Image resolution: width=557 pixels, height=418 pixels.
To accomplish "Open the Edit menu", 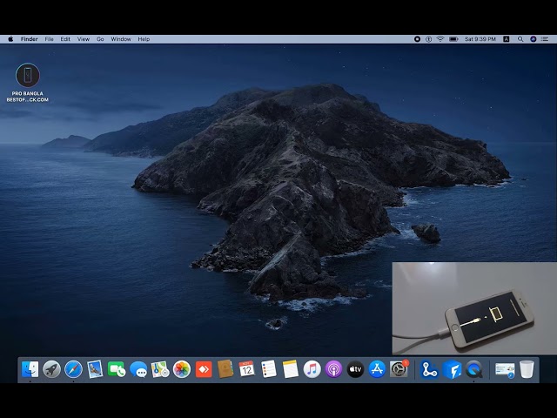I will 65,39.
